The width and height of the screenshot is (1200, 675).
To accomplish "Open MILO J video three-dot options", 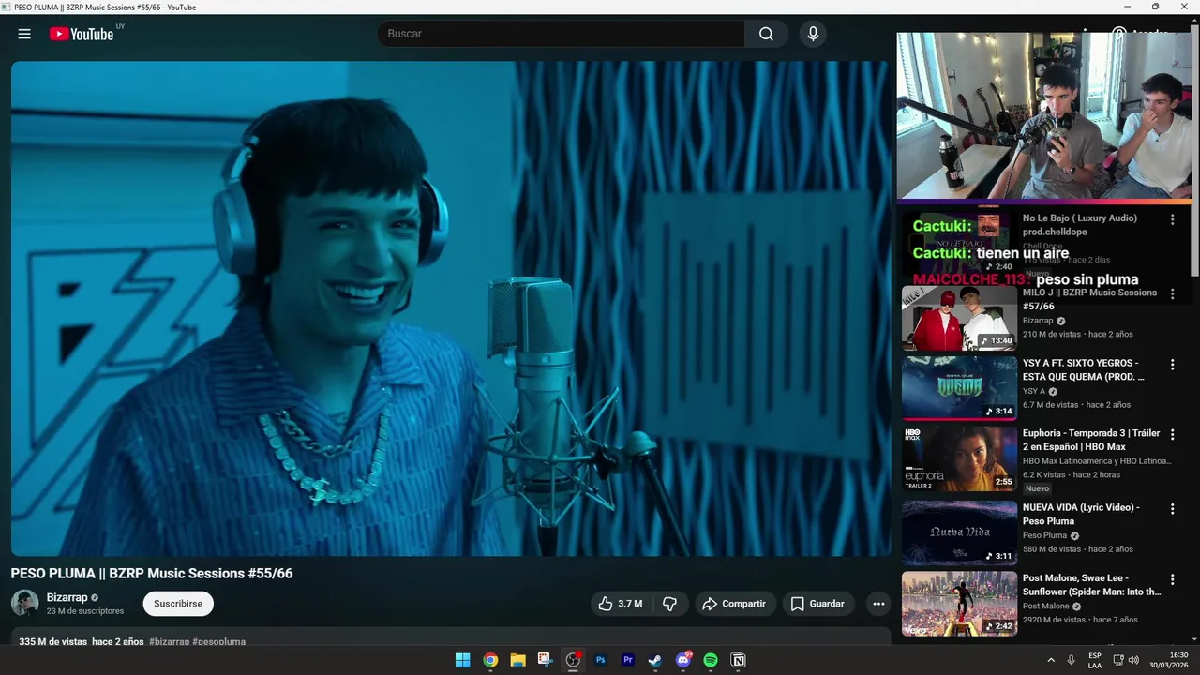I will pos(1172,293).
